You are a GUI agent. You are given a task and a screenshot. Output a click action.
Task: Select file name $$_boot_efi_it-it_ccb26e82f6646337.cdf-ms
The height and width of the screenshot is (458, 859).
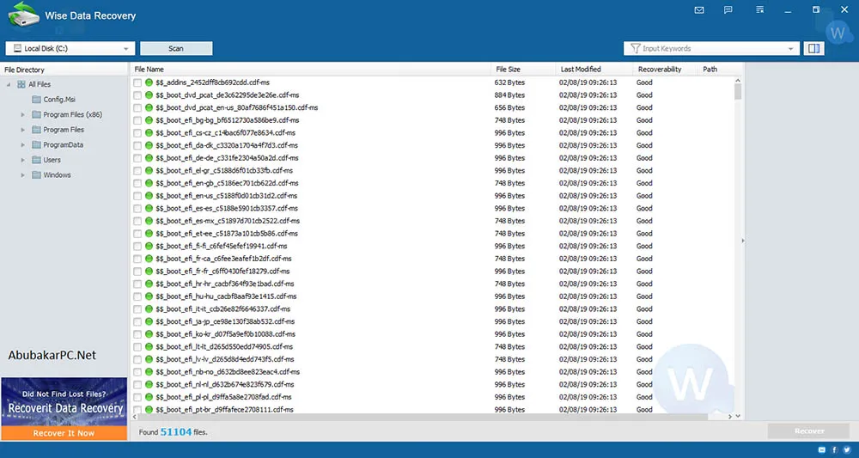223,309
